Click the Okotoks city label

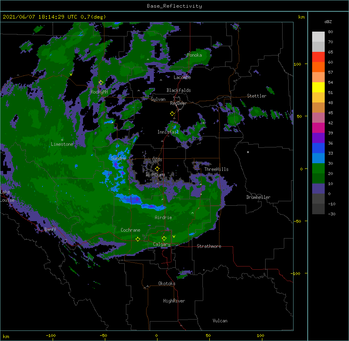point(167,283)
